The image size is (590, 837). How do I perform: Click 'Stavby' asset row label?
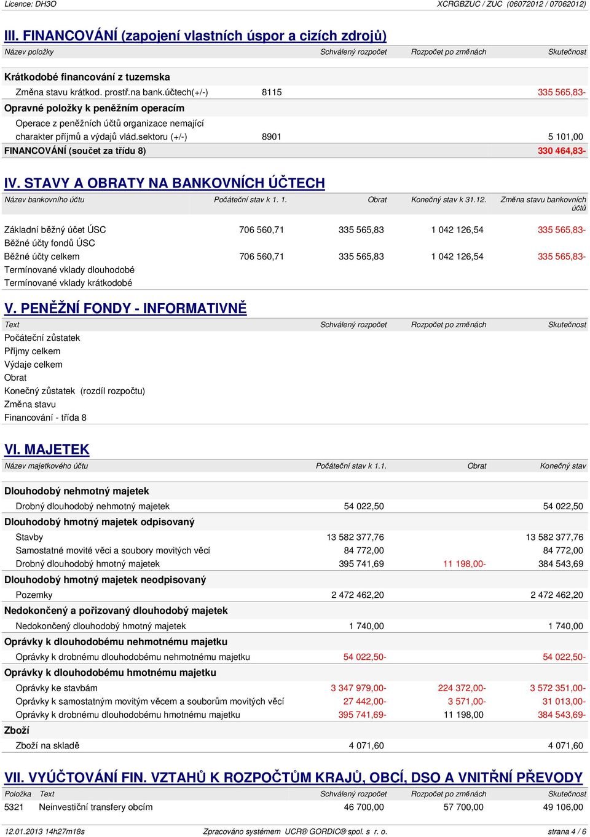coord(29,537)
